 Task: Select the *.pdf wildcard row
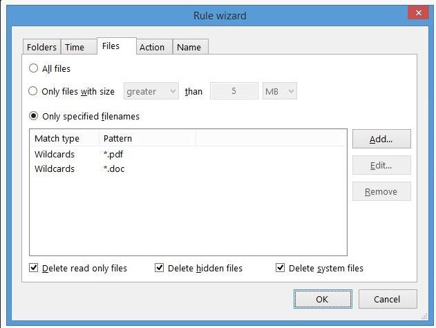coord(114,154)
